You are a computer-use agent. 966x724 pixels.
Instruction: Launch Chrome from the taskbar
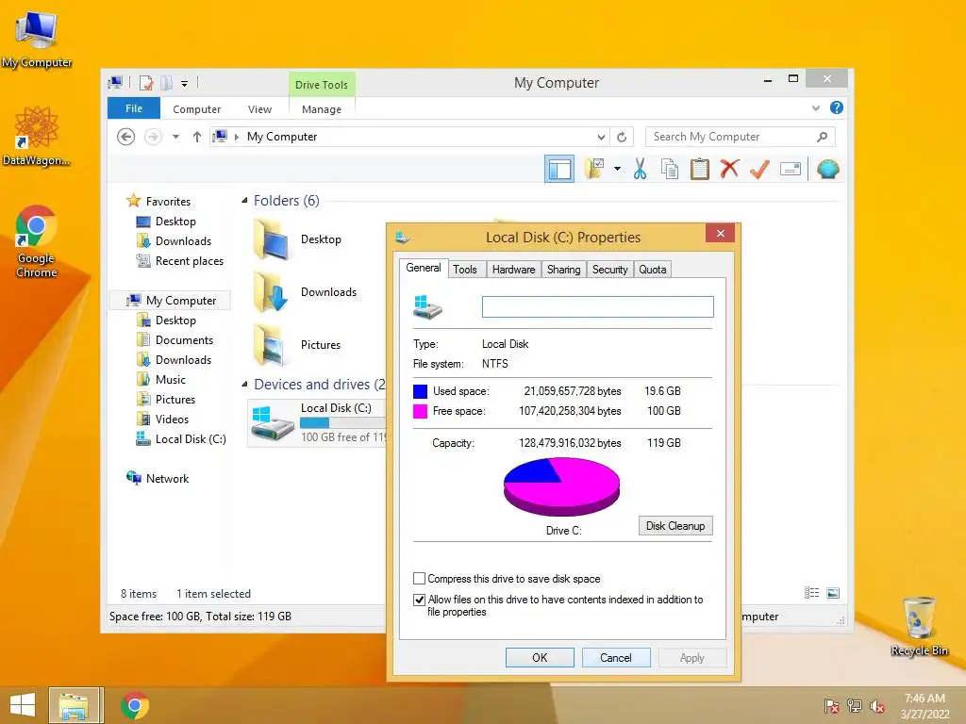(134, 705)
